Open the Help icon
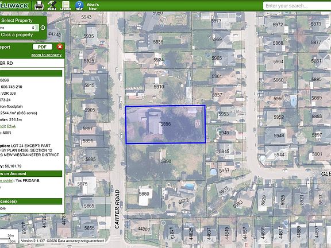 click(79, 6)
